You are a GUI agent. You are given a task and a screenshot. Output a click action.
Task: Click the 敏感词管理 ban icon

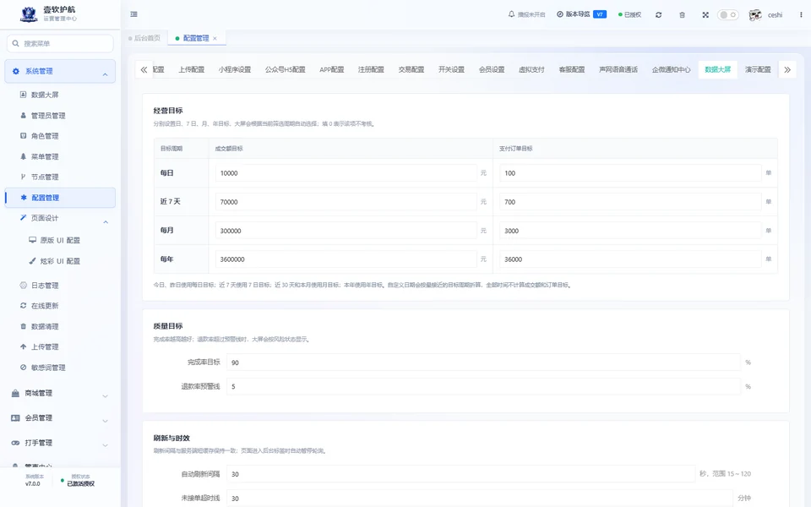coord(23,368)
